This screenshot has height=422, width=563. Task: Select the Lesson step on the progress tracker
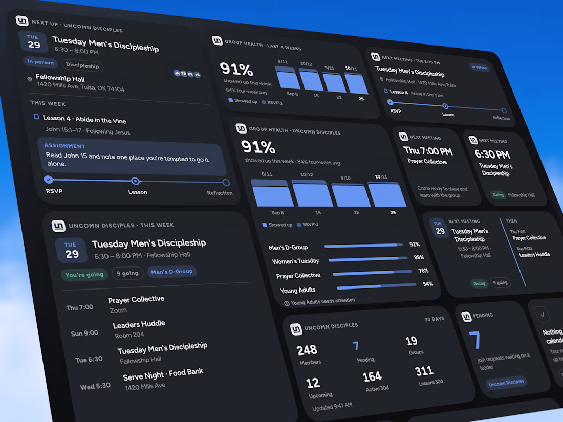coord(135,181)
